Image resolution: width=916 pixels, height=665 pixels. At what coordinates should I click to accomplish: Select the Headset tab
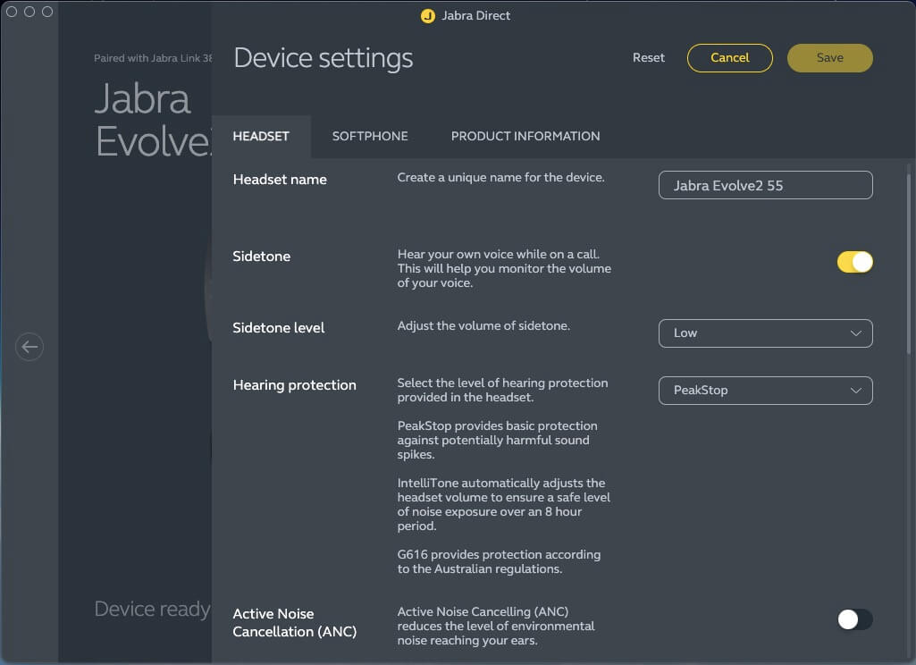click(261, 137)
